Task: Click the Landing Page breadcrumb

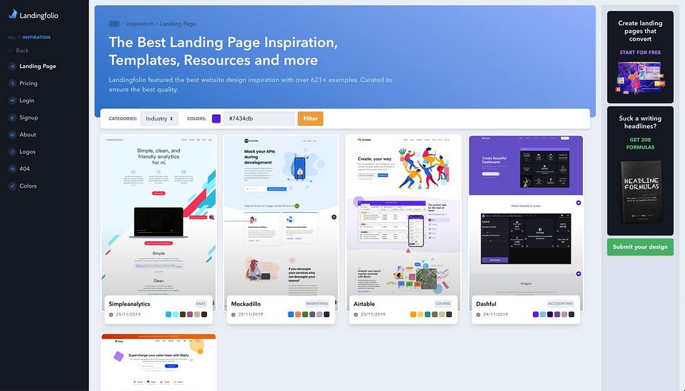Action: (x=178, y=23)
